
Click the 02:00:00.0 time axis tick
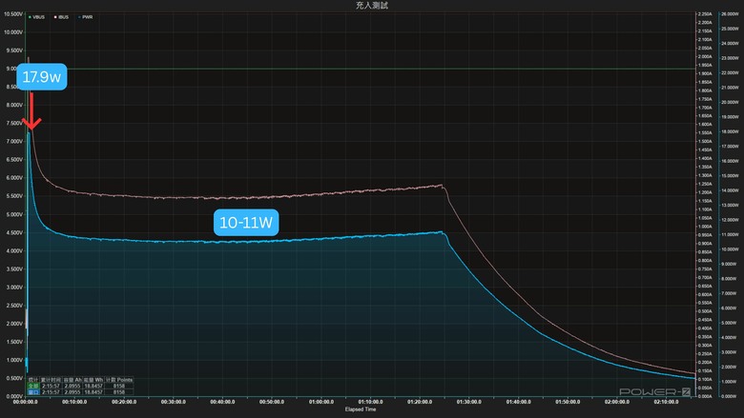pos(617,402)
